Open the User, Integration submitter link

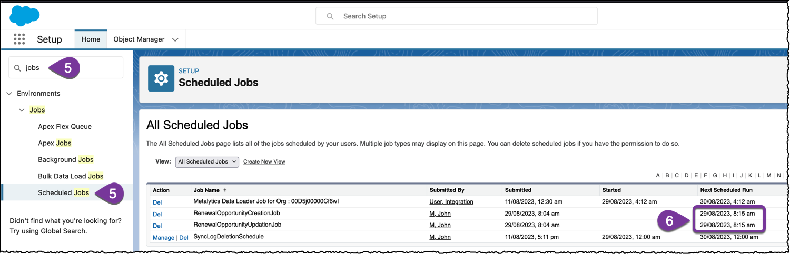451,201
